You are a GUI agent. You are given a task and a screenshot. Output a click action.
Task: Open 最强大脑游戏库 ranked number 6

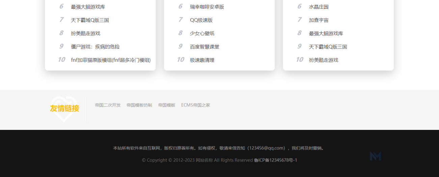(x=88, y=7)
